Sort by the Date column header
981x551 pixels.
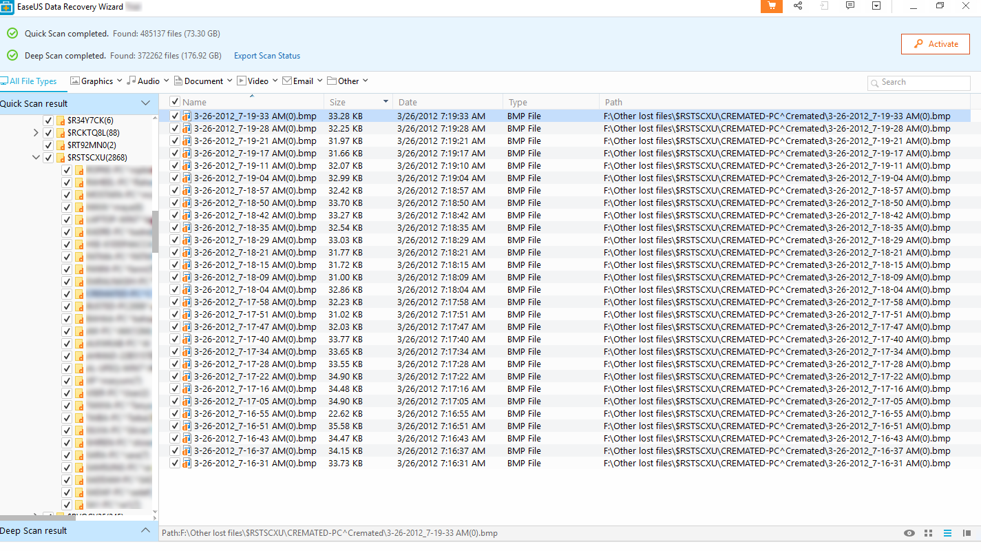click(408, 102)
